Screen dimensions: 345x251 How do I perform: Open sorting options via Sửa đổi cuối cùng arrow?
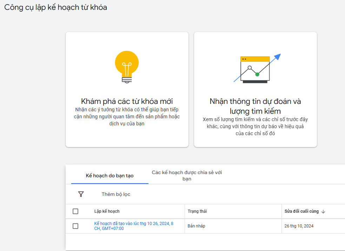click(323, 211)
